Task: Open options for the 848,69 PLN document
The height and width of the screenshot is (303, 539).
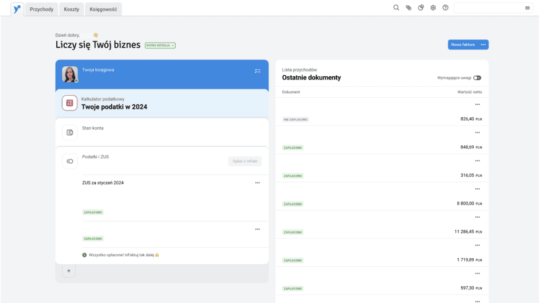Action: click(x=477, y=133)
